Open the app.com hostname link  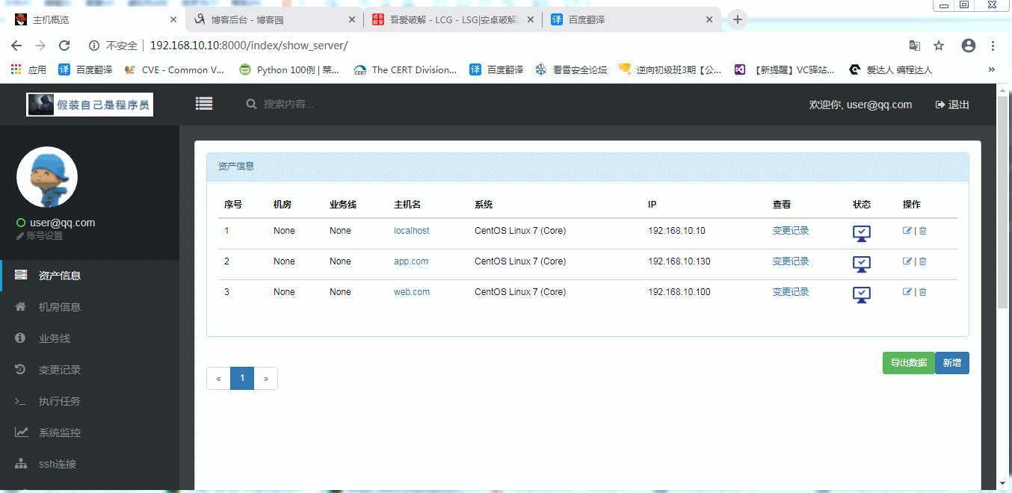click(x=411, y=261)
